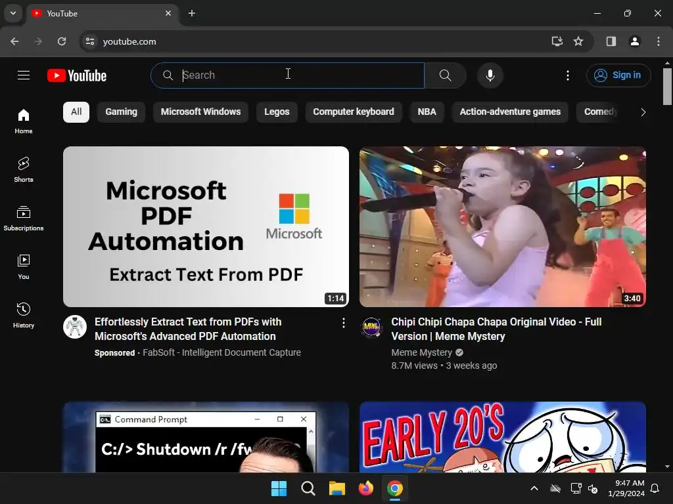
Task: Click the Chrome taskbar icon
Action: [395, 488]
